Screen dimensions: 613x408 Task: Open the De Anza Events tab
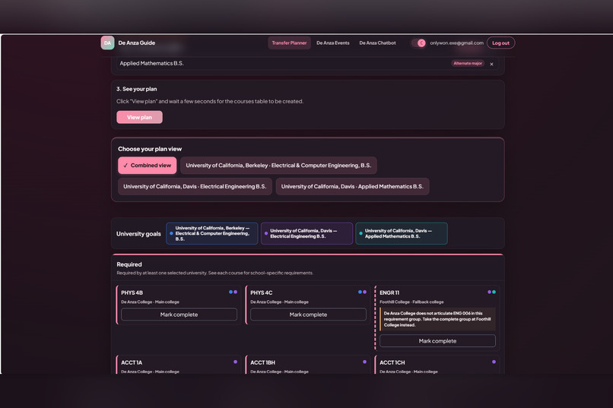tap(333, 43)
